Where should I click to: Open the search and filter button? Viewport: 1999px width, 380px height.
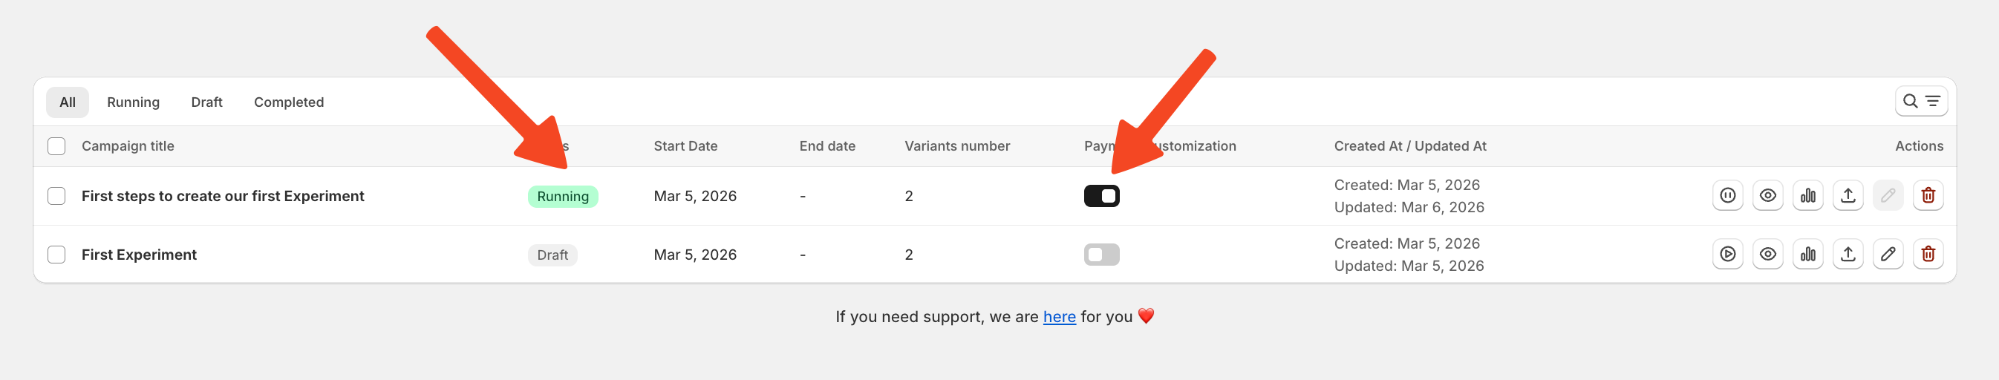click(x=1920, y=102)
